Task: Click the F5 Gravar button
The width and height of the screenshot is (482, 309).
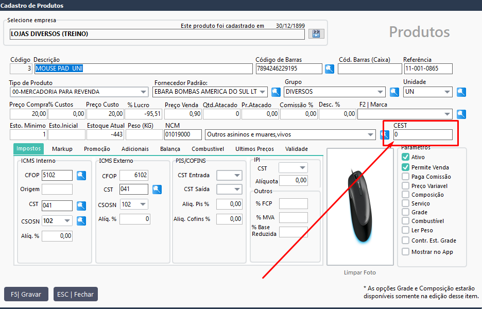Action: tap(26, 294)
